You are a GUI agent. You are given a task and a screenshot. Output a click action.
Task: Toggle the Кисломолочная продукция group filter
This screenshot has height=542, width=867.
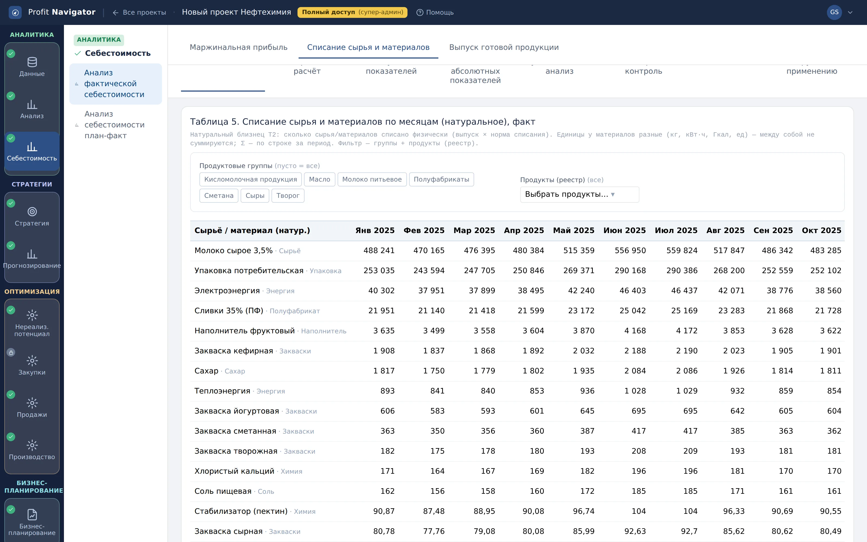[250, 179]
